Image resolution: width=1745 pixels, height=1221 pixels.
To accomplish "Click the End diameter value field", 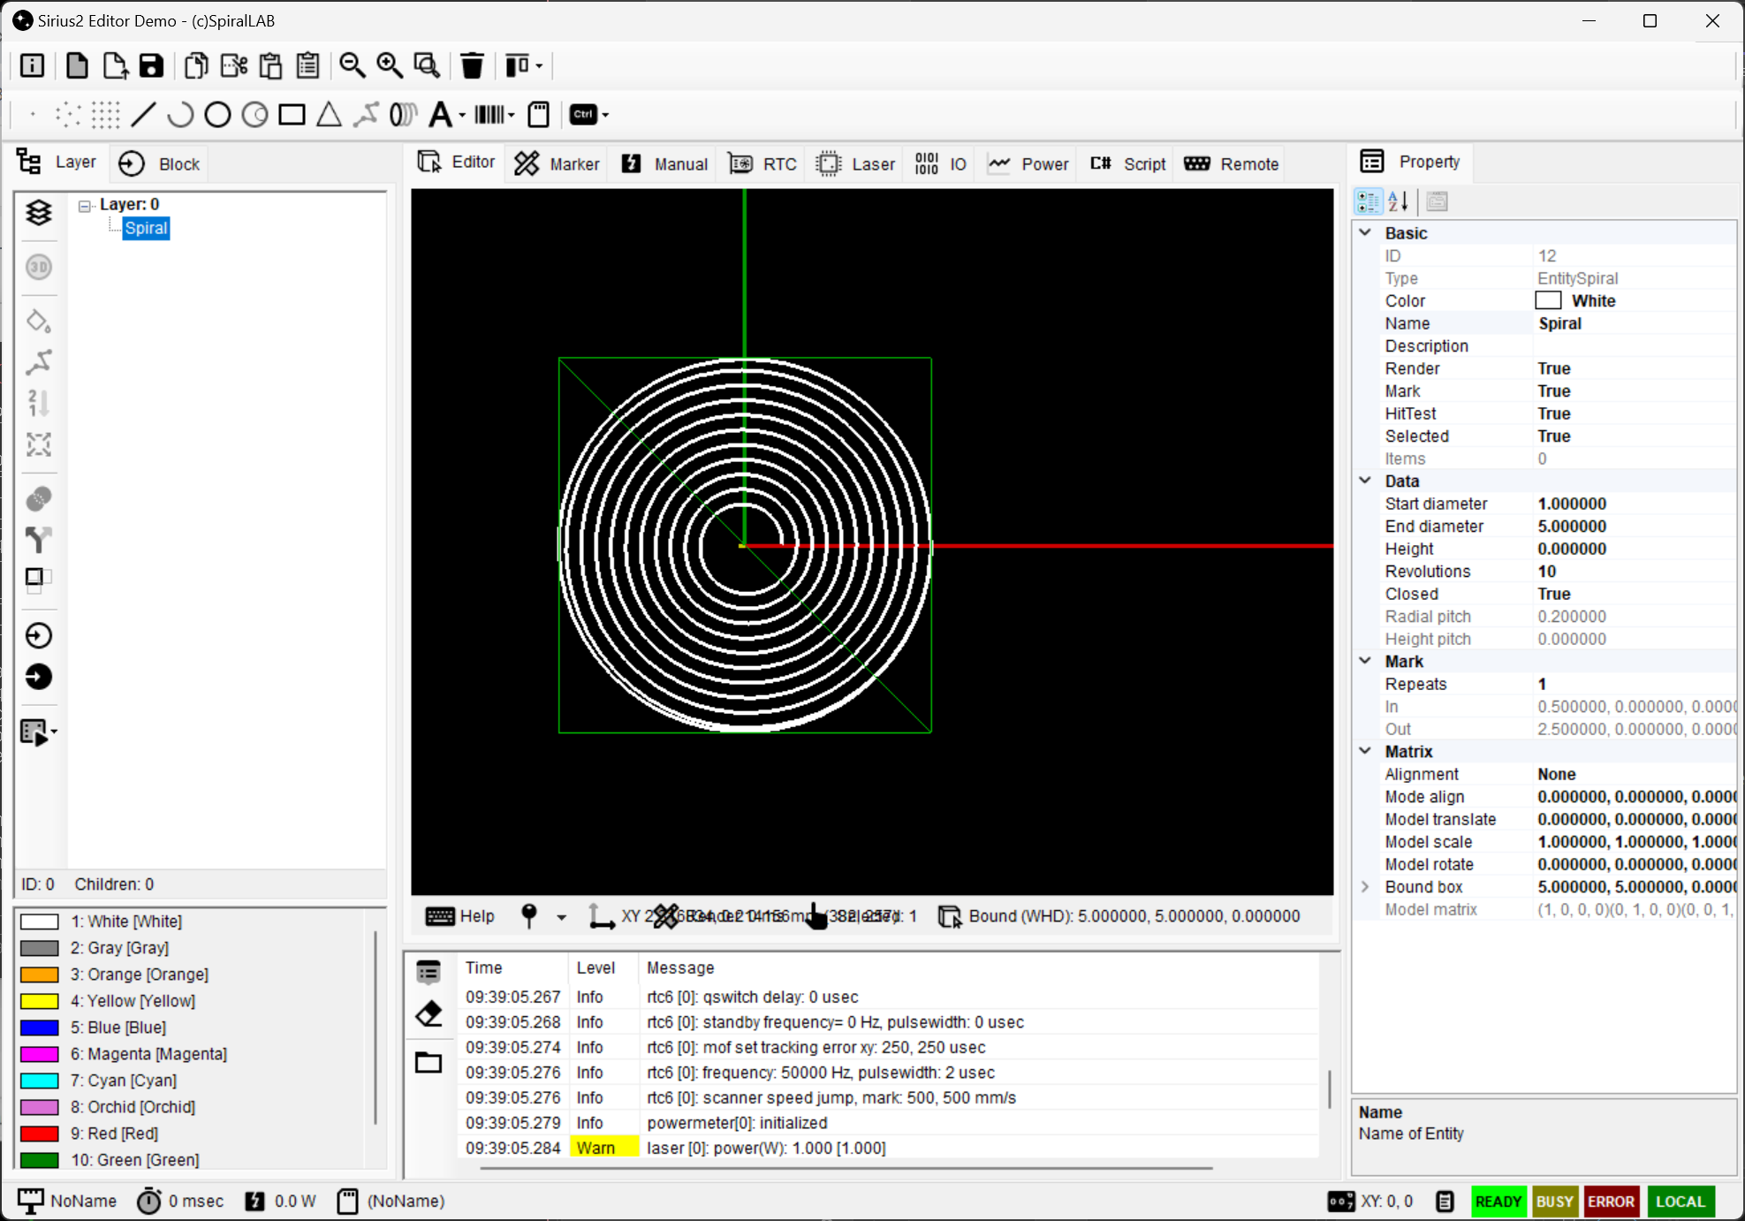I will (1635, 526).
